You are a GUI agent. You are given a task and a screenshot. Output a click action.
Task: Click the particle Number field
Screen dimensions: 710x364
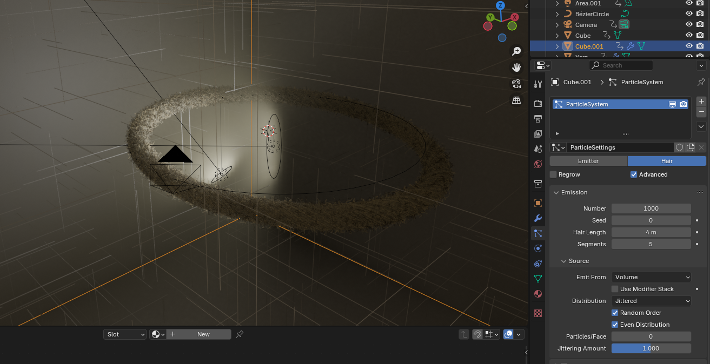point(651,208)
